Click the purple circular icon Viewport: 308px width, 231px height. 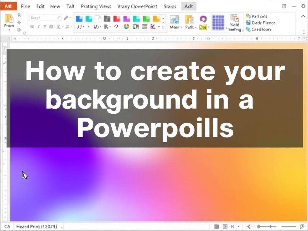pos(203,19)
